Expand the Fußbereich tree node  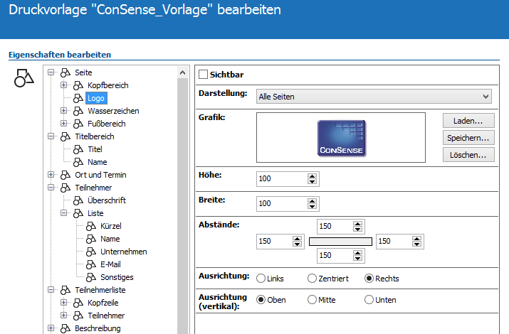tap(63, 124)
